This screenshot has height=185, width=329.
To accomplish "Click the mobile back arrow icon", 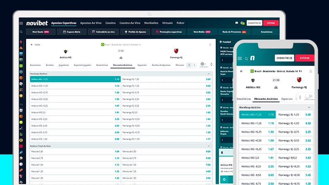I will [242, 71].
